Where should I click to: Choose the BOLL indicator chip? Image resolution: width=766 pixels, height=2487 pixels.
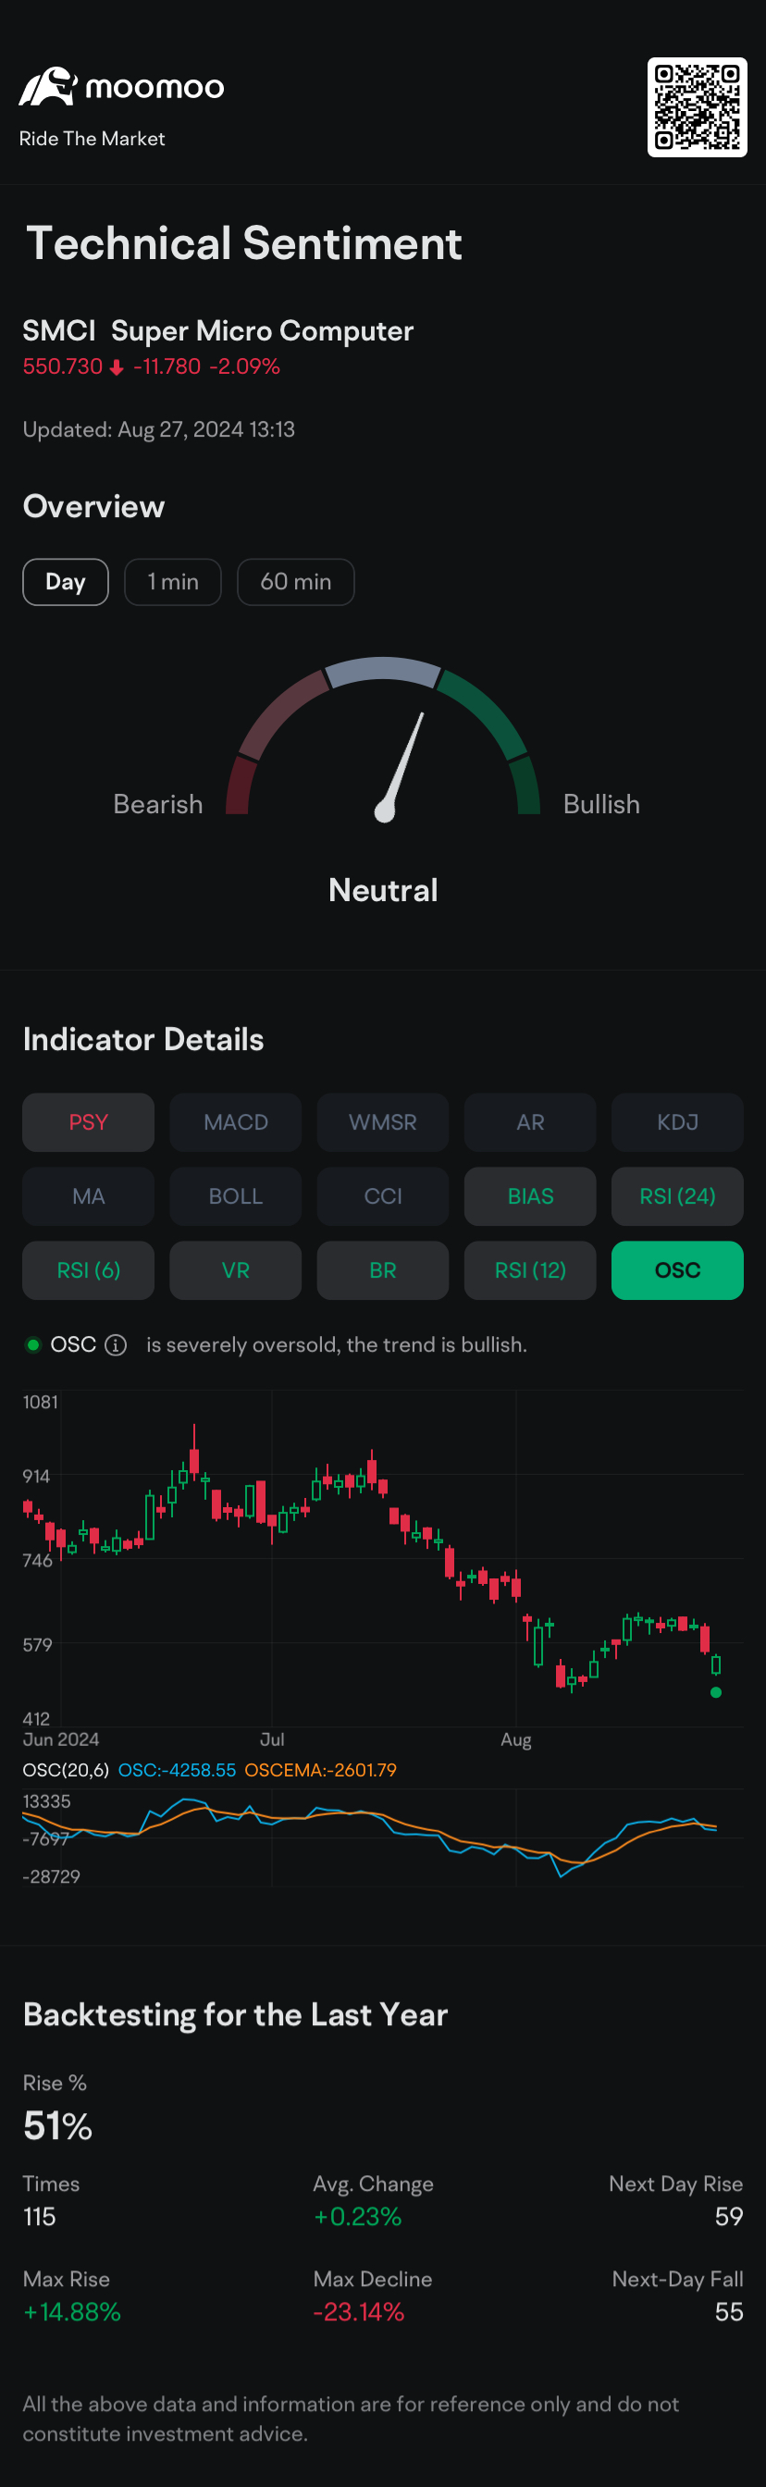(235, 1196)
